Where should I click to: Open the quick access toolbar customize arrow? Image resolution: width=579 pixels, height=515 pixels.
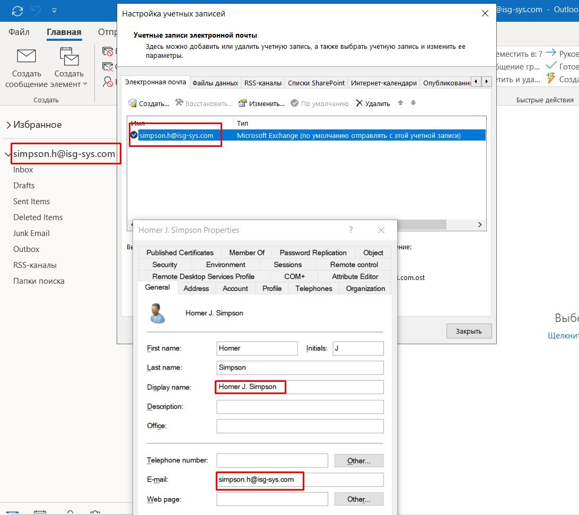[x=54, y=11]
